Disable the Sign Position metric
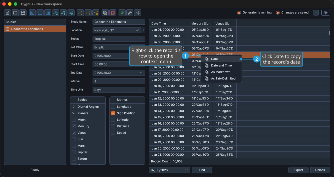This screenshot has height=177, width=334. (x=113, y=113)
